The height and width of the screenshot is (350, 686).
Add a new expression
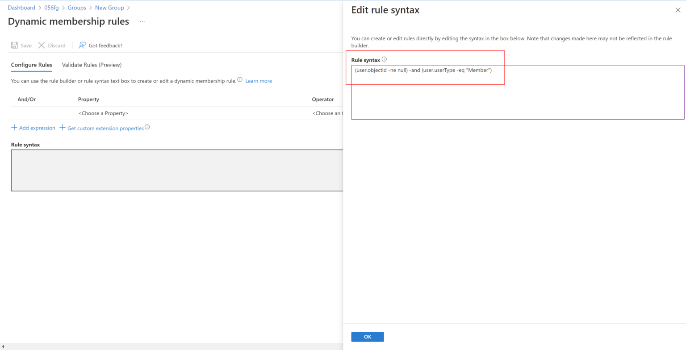33,128
